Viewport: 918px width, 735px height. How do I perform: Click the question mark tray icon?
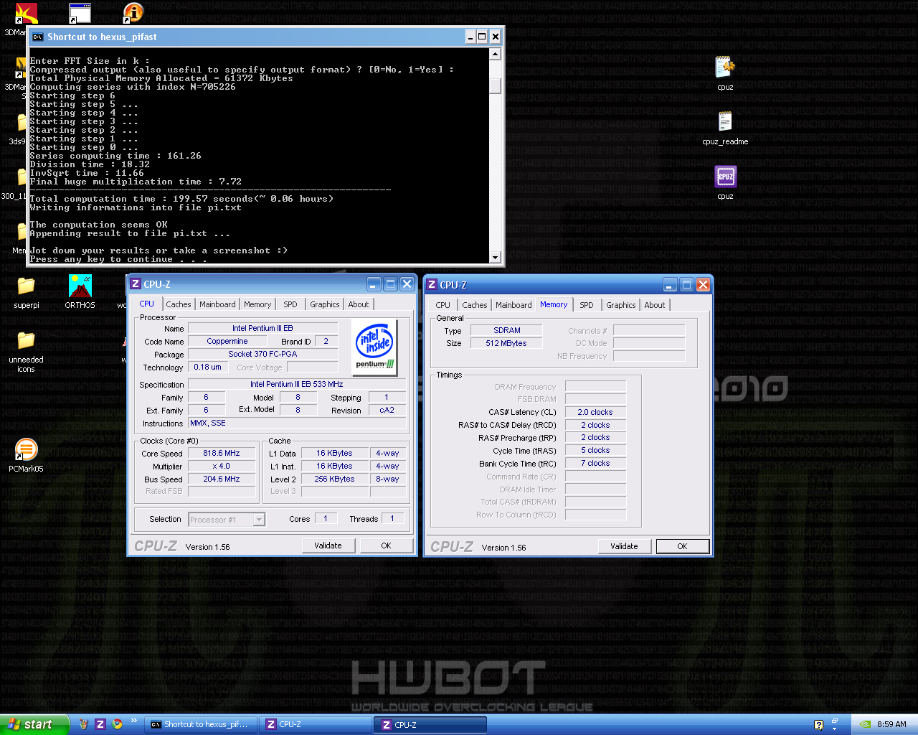[x=818, y=725]
